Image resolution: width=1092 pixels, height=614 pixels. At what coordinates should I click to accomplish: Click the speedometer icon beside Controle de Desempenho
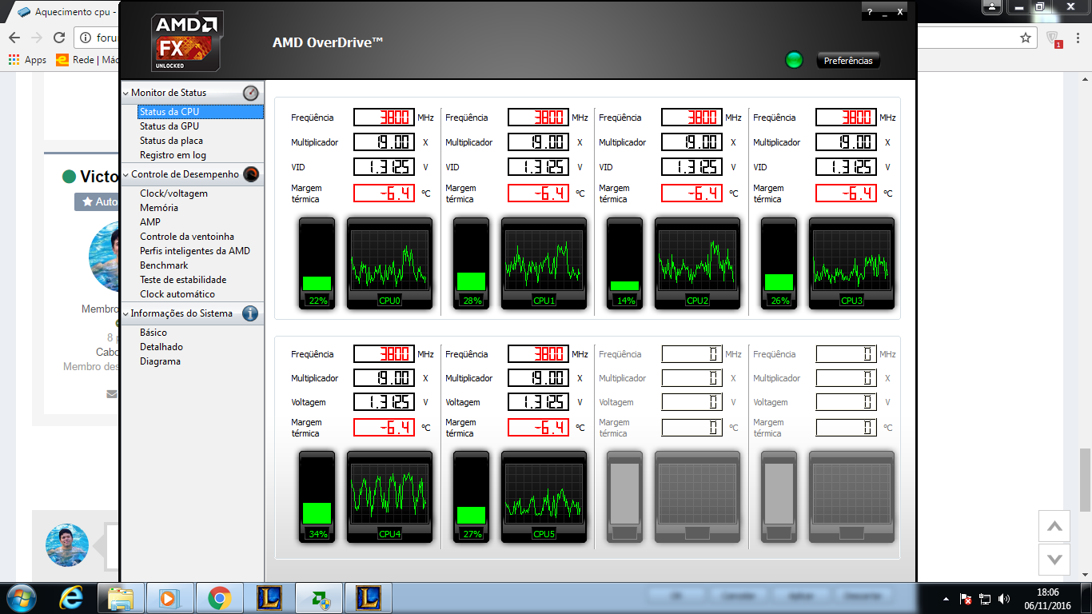[x=251, y=174]
